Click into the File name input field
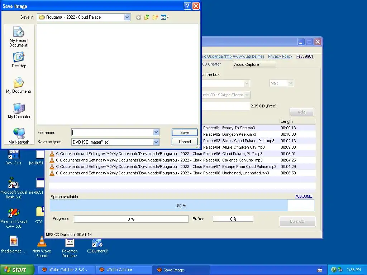This screenshot has width=367, height=275. point(112,132)
